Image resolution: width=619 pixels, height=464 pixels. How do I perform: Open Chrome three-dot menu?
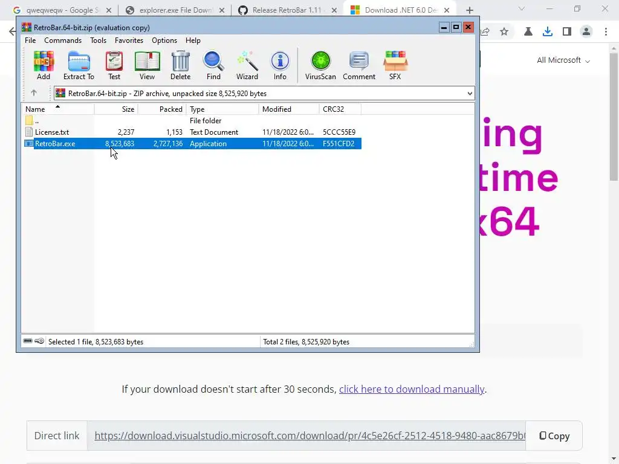(x=606, y=31)
